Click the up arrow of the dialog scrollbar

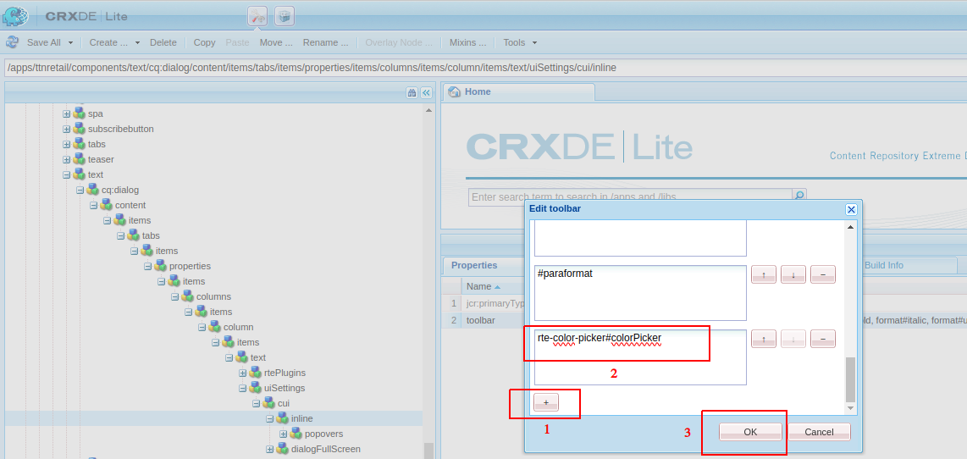(x=850, y=228)
